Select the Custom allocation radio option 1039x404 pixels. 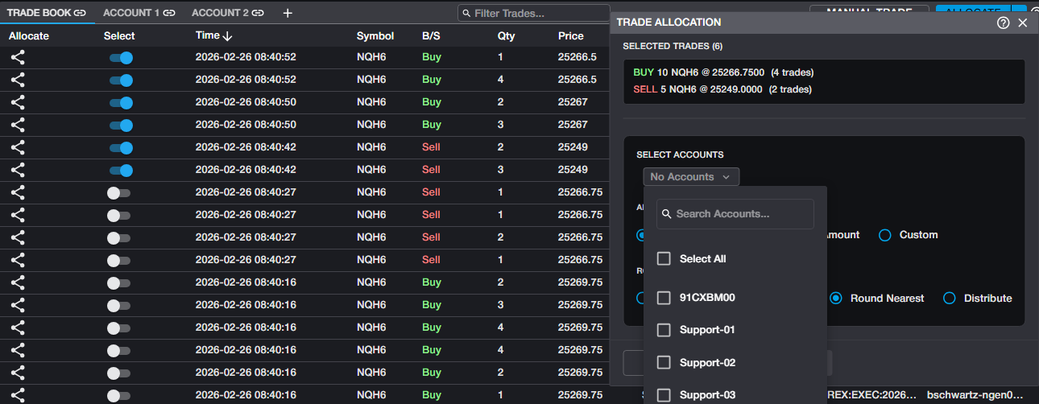tap(885, 235)
